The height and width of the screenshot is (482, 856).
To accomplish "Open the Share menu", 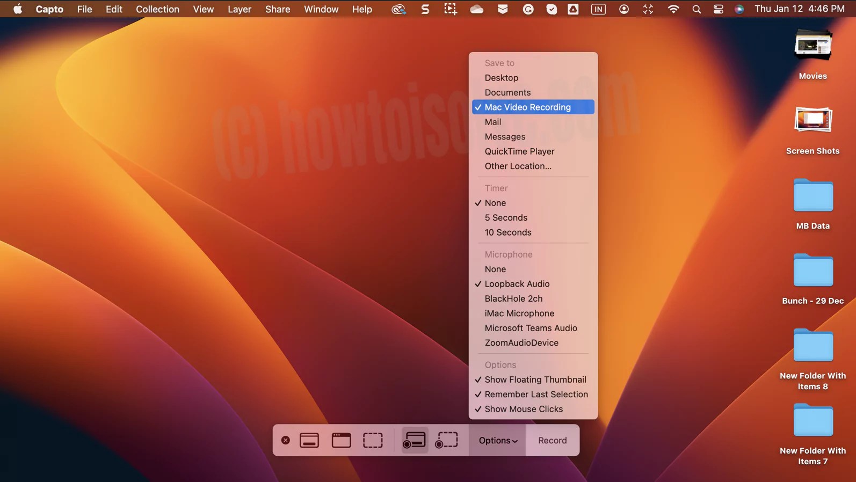I will 278,9.
